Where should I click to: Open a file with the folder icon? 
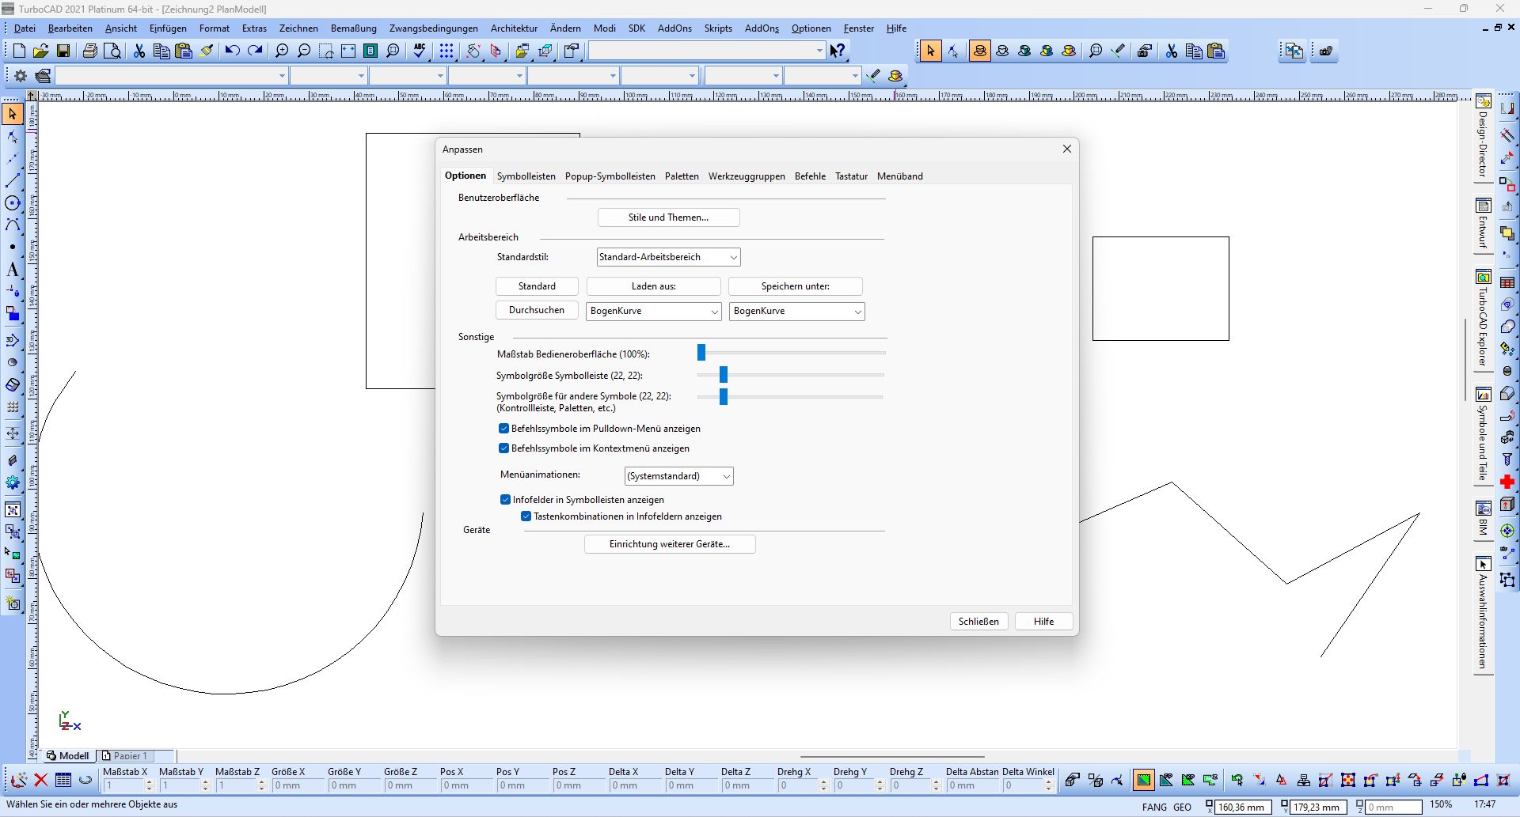click(41, 51)
